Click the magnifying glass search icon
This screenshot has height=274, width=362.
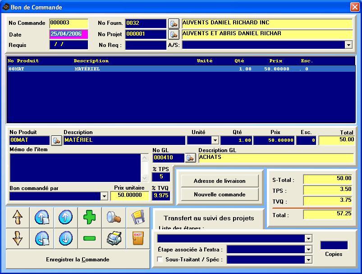(114, 218)
